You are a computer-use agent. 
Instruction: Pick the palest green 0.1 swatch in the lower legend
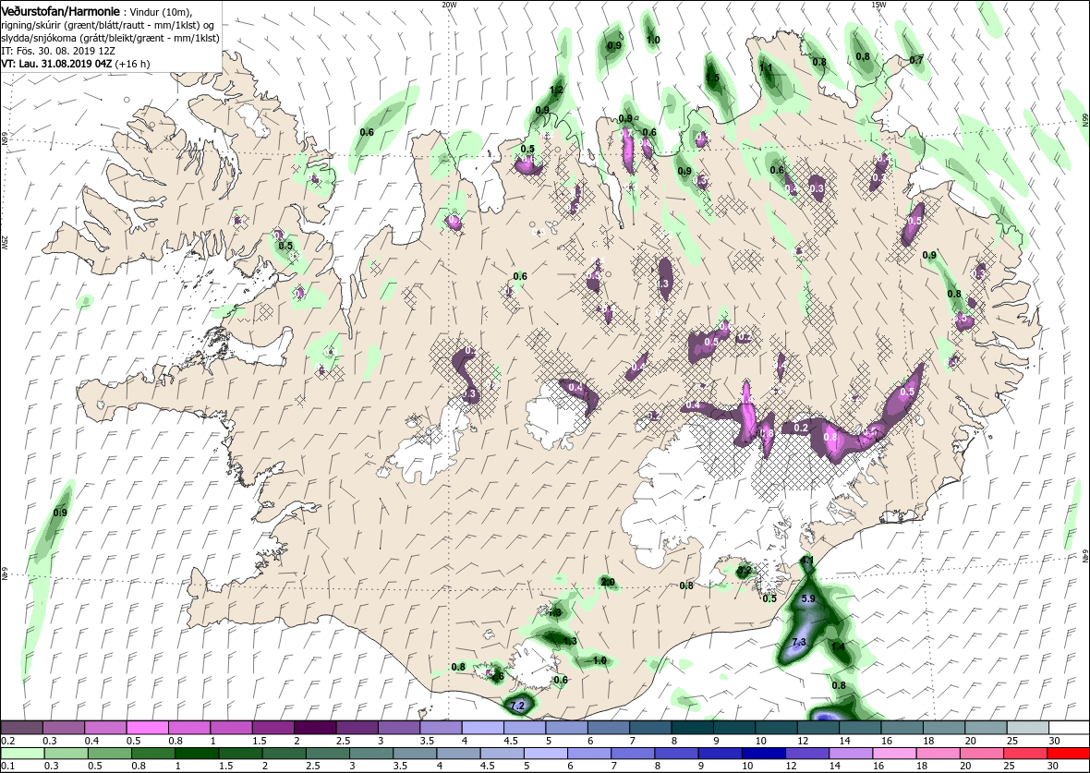coord(21,755)
